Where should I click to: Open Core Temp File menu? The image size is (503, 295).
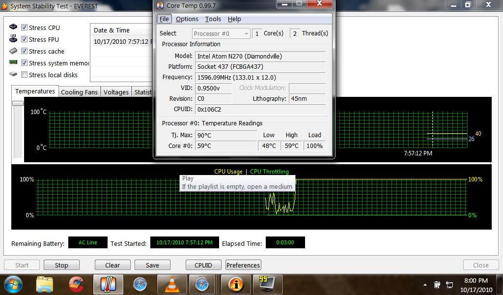pos(164,19)
